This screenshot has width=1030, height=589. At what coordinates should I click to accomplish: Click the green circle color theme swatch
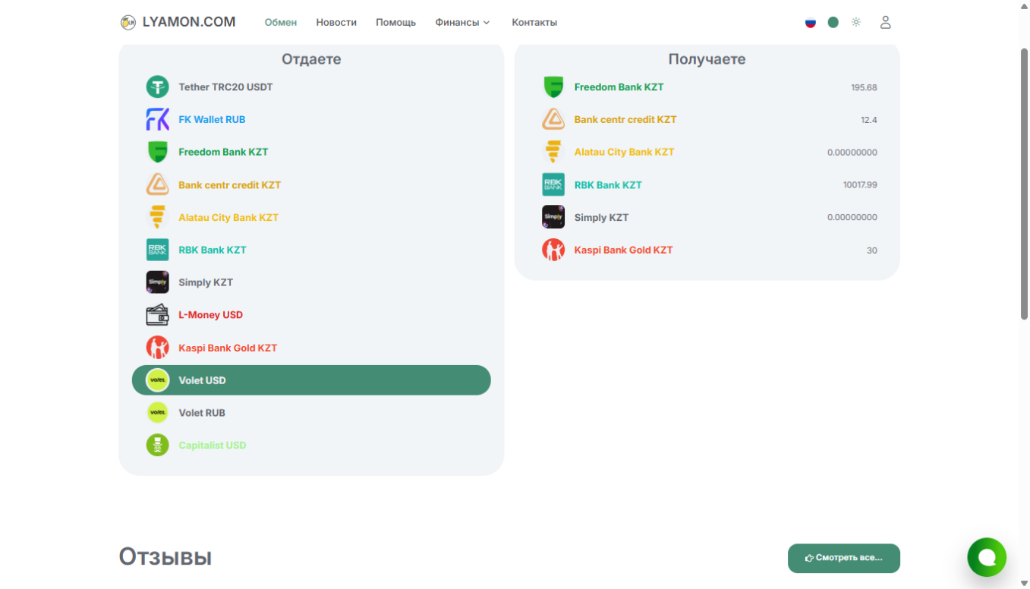(x=833, y=23)
